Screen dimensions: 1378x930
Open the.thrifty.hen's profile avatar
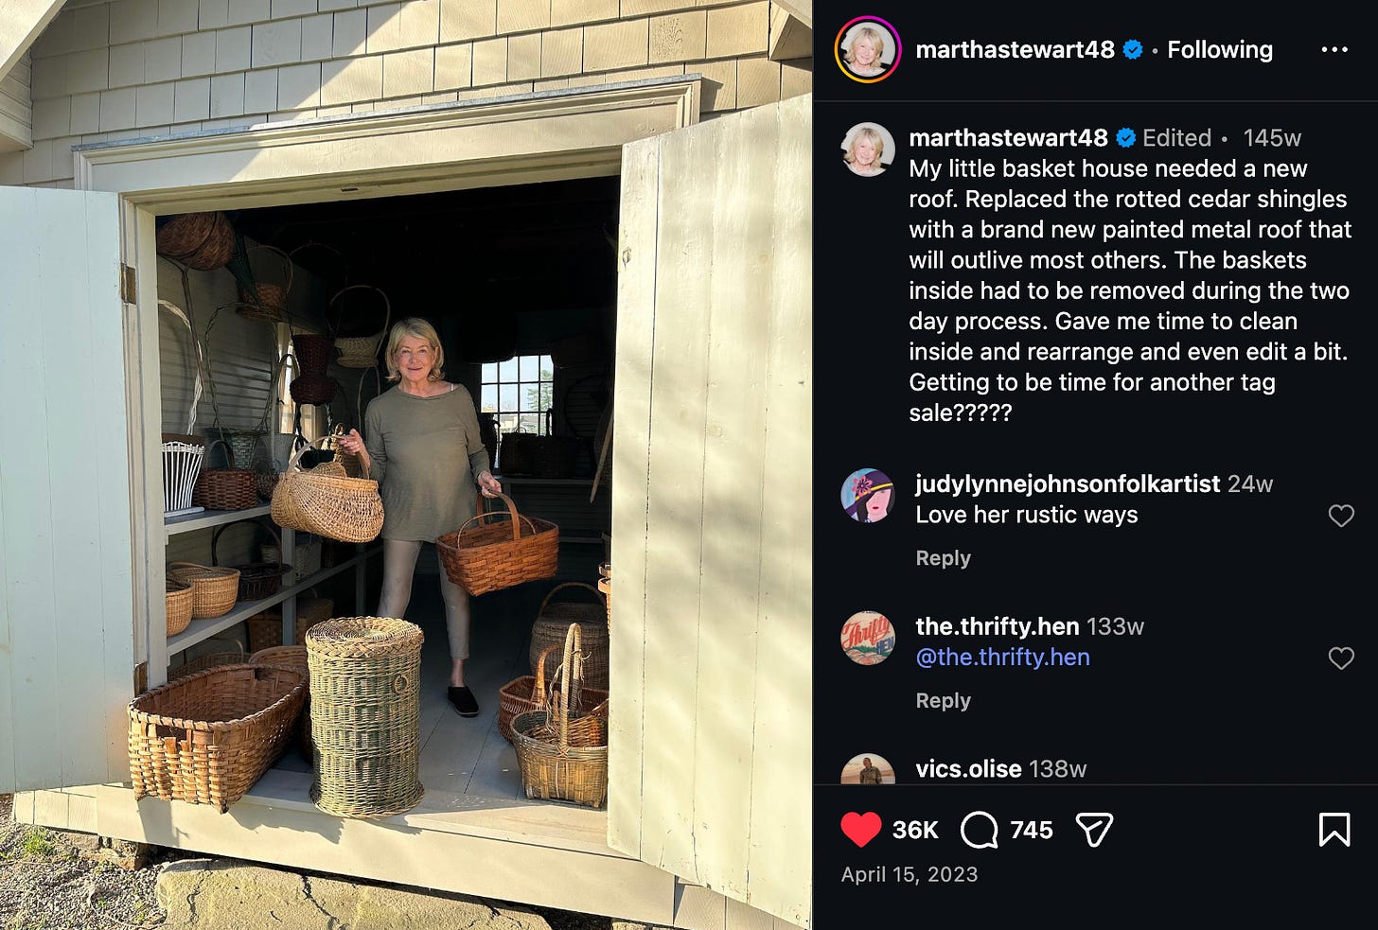tap(867, 639)
